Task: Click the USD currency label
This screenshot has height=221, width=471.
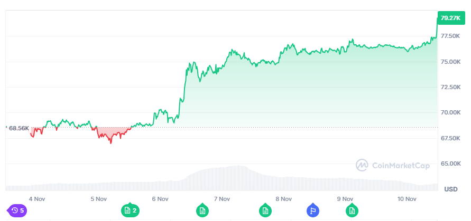Action: 450,189
